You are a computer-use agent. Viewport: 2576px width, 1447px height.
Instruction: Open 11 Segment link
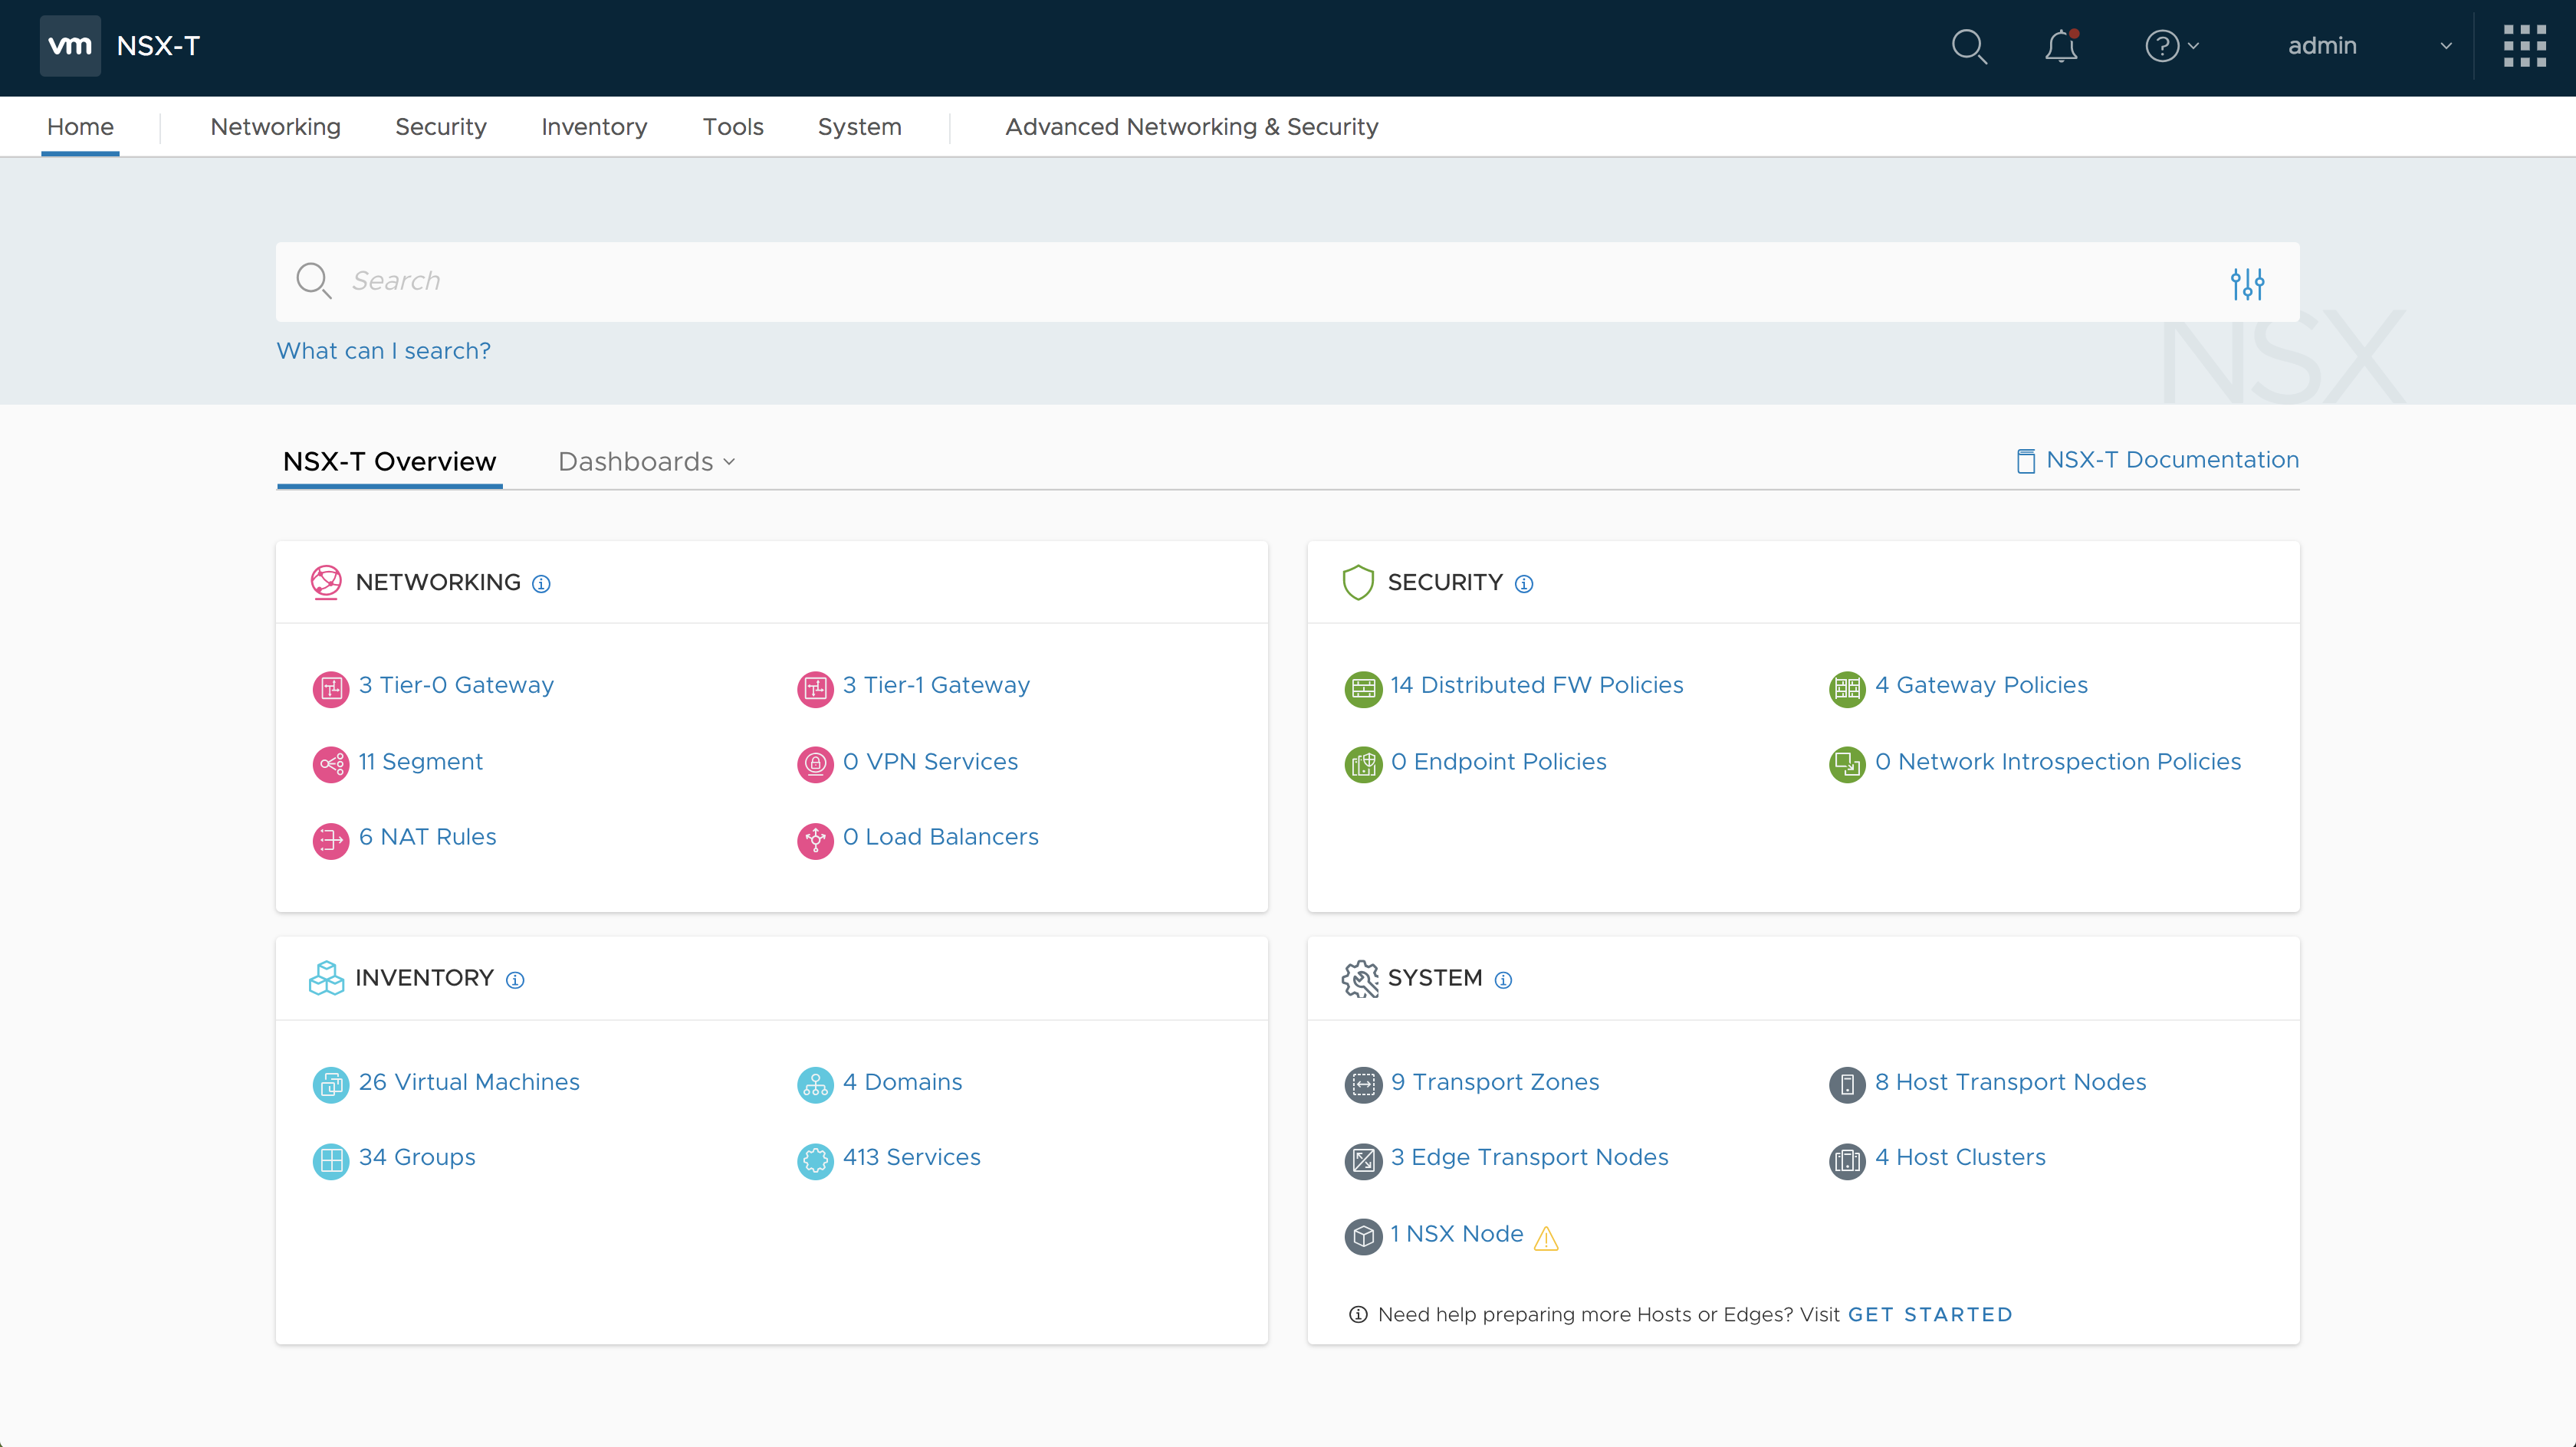tap(420, 762)
